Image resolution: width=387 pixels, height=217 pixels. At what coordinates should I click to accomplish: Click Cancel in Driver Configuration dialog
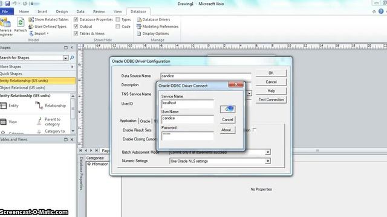point(271,82)
